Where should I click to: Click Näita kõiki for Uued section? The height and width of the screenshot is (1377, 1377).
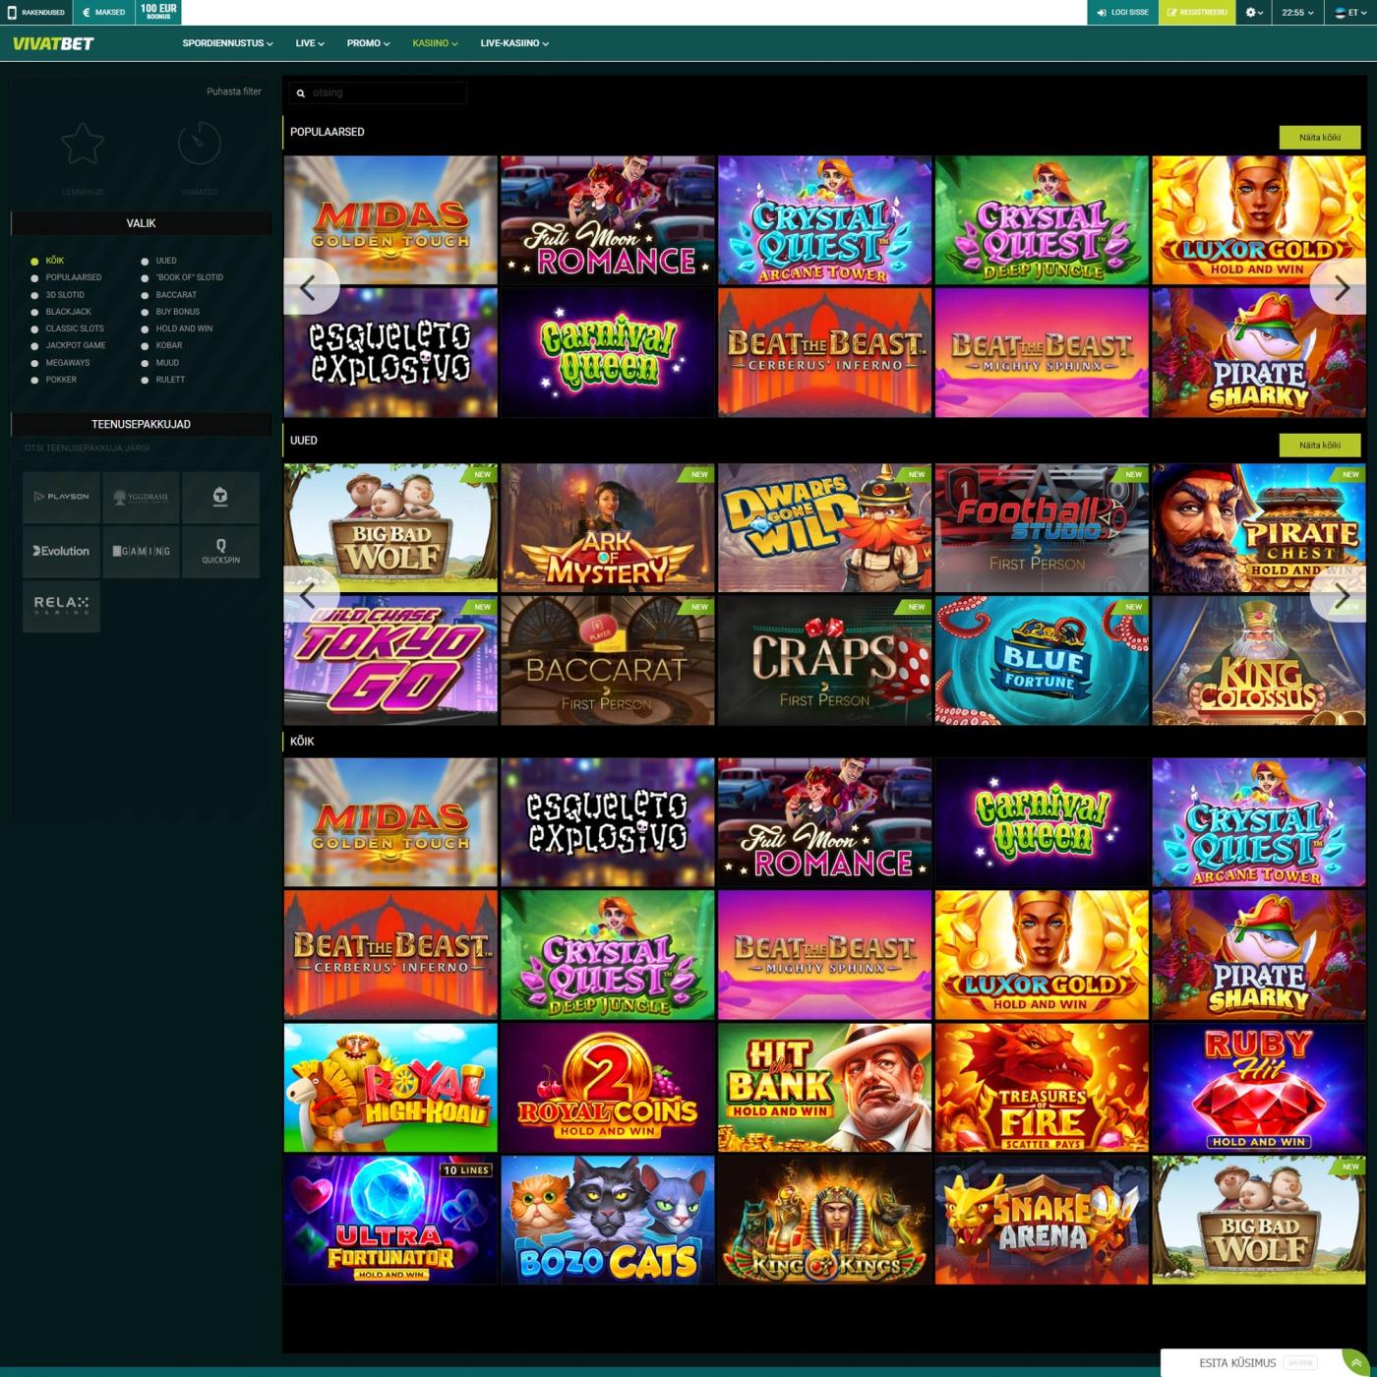1319,446
